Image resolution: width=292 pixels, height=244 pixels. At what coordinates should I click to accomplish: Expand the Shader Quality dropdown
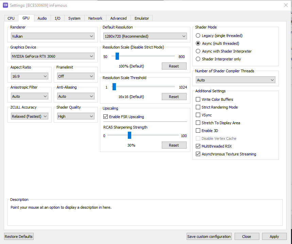[x=75, y=116]
